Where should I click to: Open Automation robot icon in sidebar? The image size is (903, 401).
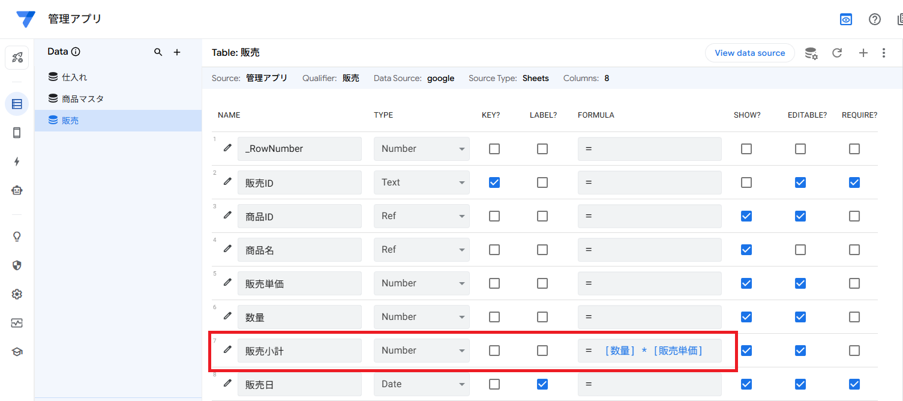[17, 190]
